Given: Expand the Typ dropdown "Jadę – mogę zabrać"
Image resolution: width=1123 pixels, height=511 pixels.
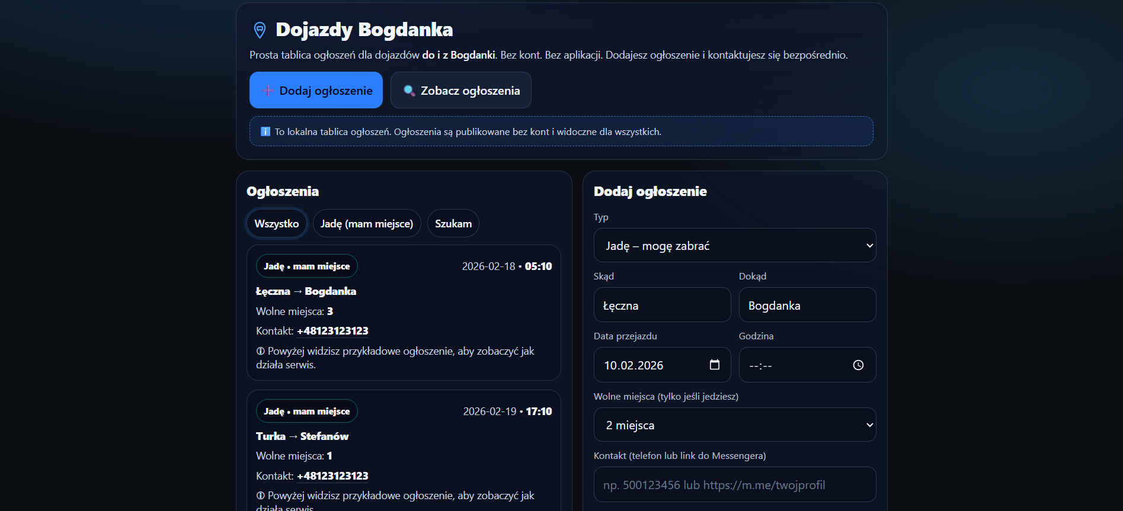Looking at the screenshot, I should [x=735, y=245].
